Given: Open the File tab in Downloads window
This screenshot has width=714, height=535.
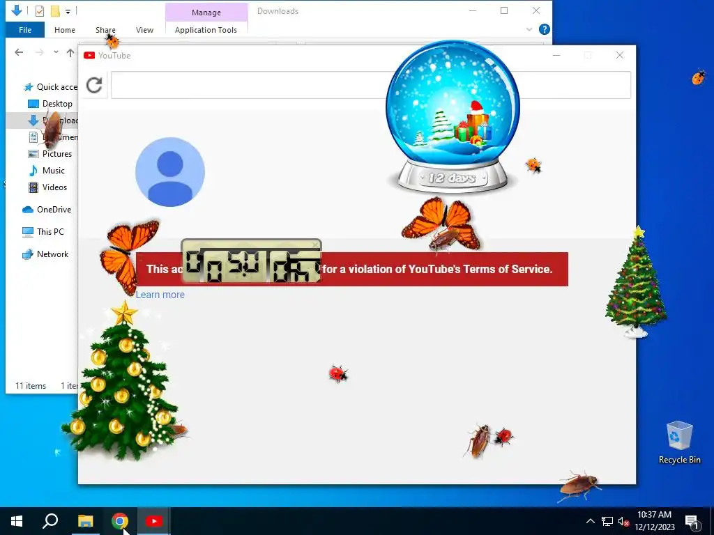Looking at the screenshot, I should point(25,30).
